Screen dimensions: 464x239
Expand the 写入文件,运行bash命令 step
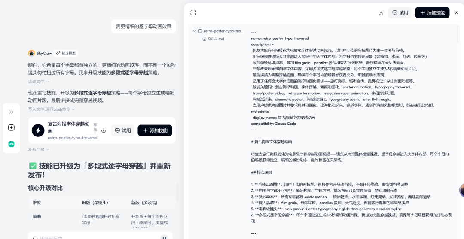(x=51, y=109)
